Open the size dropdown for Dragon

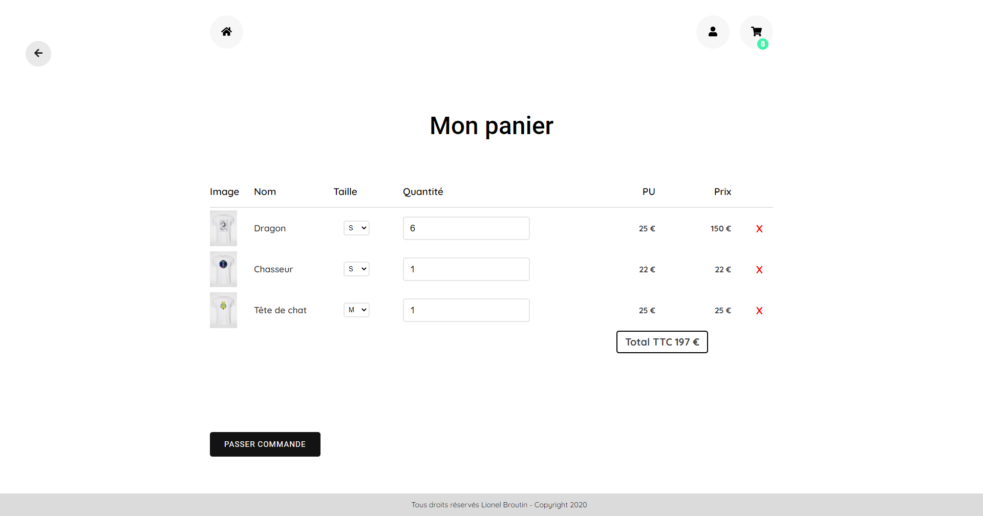(x=356, y=228)
